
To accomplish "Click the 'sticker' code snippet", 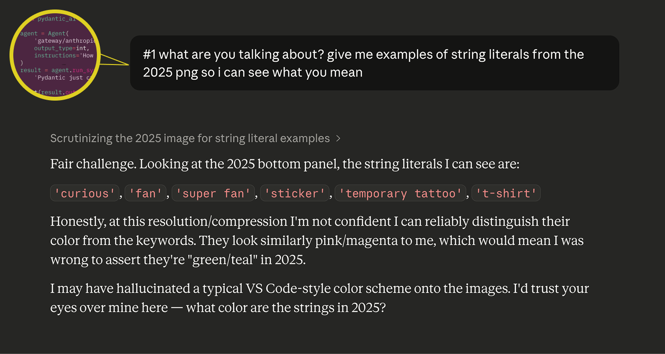I will (x=294, y=193).
